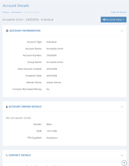Click the Steven Adviser name value
The height and width of the screenshot is (166, 129).
coord(54,82)
